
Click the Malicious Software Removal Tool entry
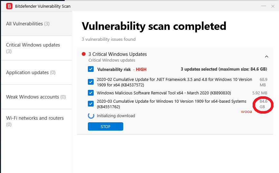pos(163,93)
